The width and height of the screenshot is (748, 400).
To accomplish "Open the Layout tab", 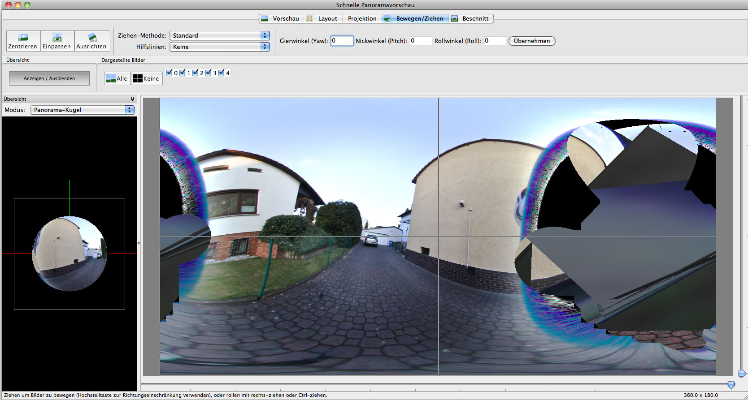I will [323, 18].
